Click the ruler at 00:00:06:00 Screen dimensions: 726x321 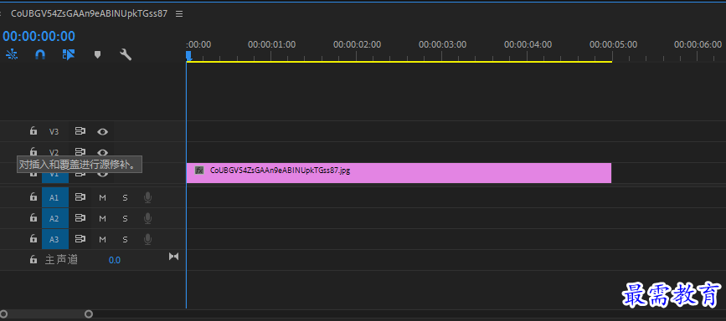point(698,45)
